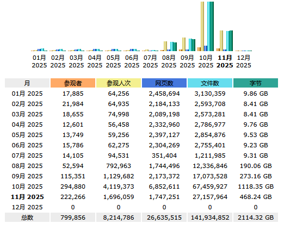Screen dimensions: 284x230
Task: Open the 06月 2025 chart label
Action: tap(132, 61)
